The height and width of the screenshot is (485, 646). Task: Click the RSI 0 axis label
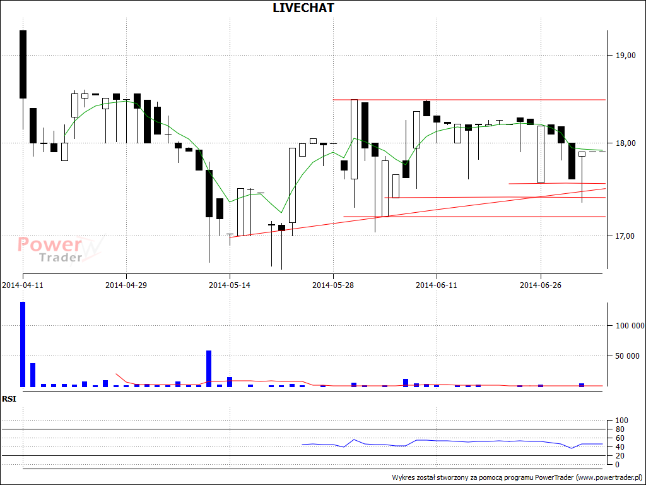[617, 464]
